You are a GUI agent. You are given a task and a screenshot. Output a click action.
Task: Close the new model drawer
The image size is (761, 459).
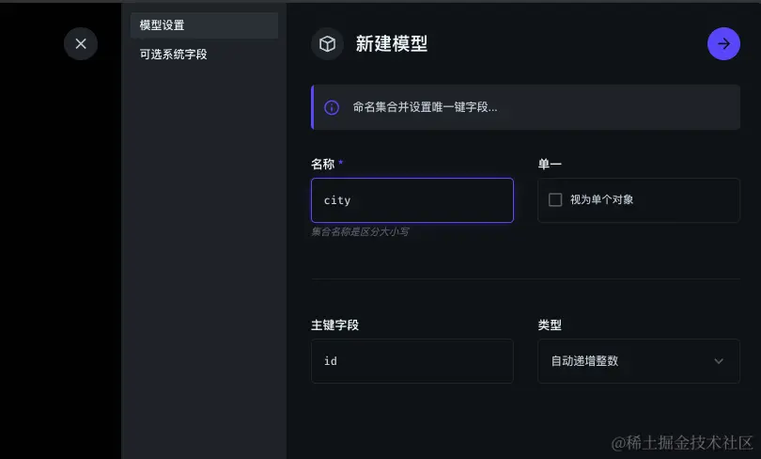81,43
